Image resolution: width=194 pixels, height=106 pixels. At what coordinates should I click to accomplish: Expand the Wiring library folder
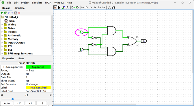[x=2, y=24]
